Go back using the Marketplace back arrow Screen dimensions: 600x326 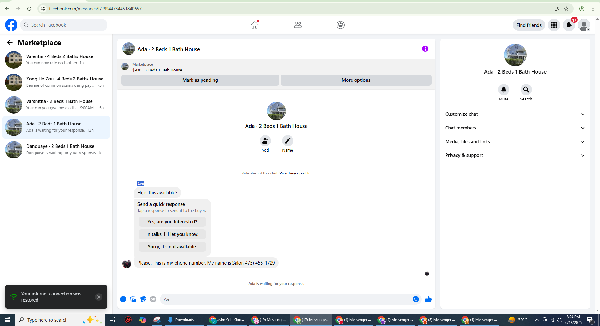pos(10,42)
